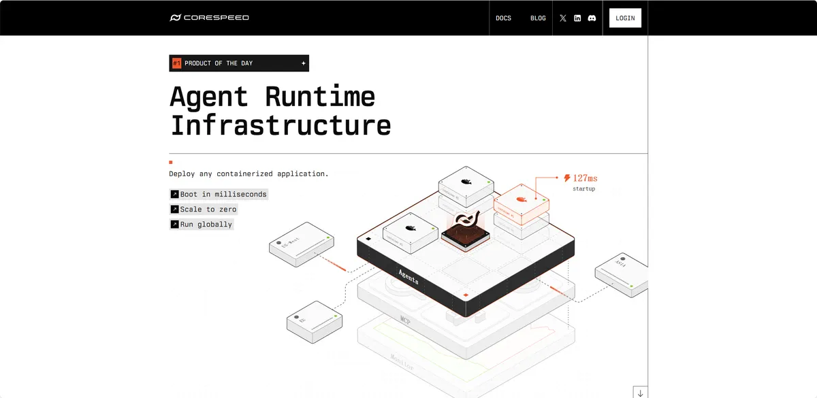Click the arrow icon beside Boot in milliseconds
Viewport: 817px width, 398px height.
[174, 195]
